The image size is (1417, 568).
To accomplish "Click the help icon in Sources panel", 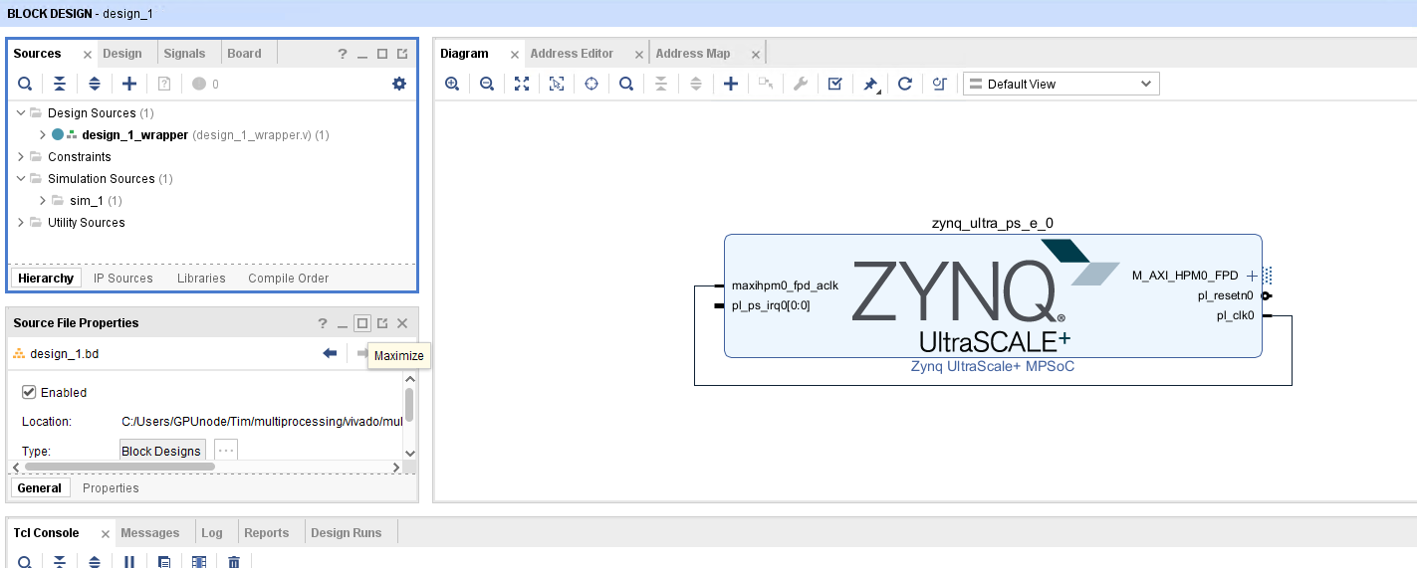I will (343, 54).
